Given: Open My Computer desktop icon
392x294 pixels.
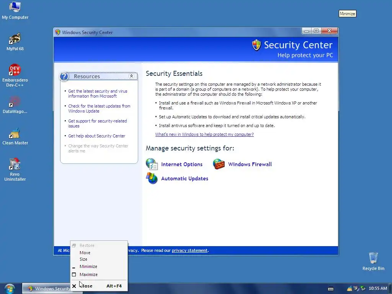Looking at the screenshot, I should (15, 11).
